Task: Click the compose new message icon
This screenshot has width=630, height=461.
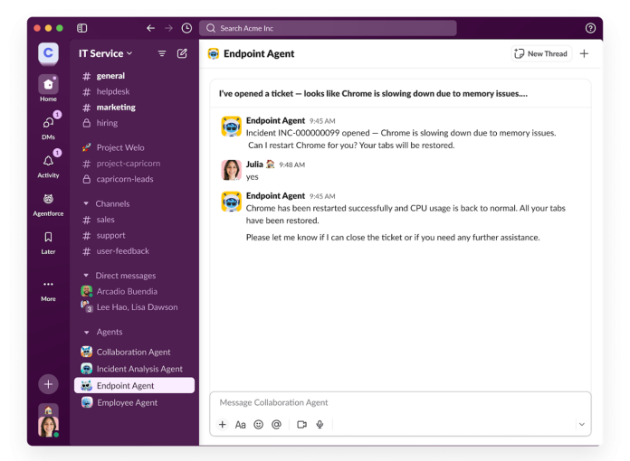Action: (182, 53)
